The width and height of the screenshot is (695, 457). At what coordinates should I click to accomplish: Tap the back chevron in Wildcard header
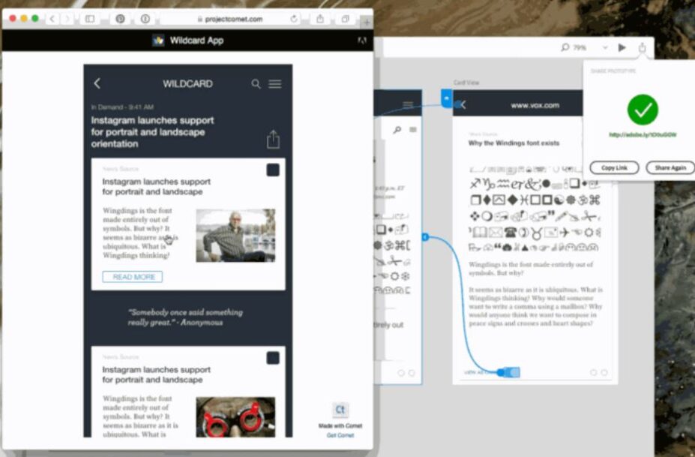coord(97,84)
